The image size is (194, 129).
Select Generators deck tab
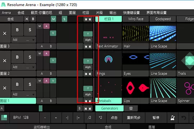[x=109, y=108]
